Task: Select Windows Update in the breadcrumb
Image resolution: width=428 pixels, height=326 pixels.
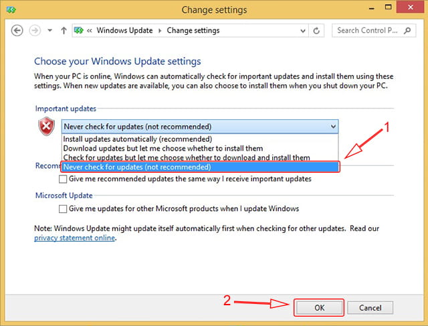Action: click(x=124, y=30)
